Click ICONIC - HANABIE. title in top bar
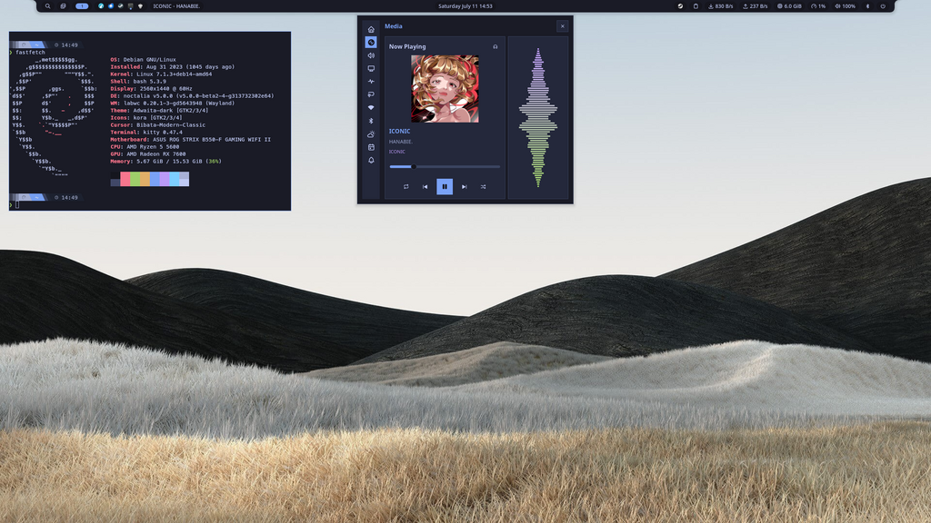The height and width of the screenshot is (523, 931). tap(176, 6)
